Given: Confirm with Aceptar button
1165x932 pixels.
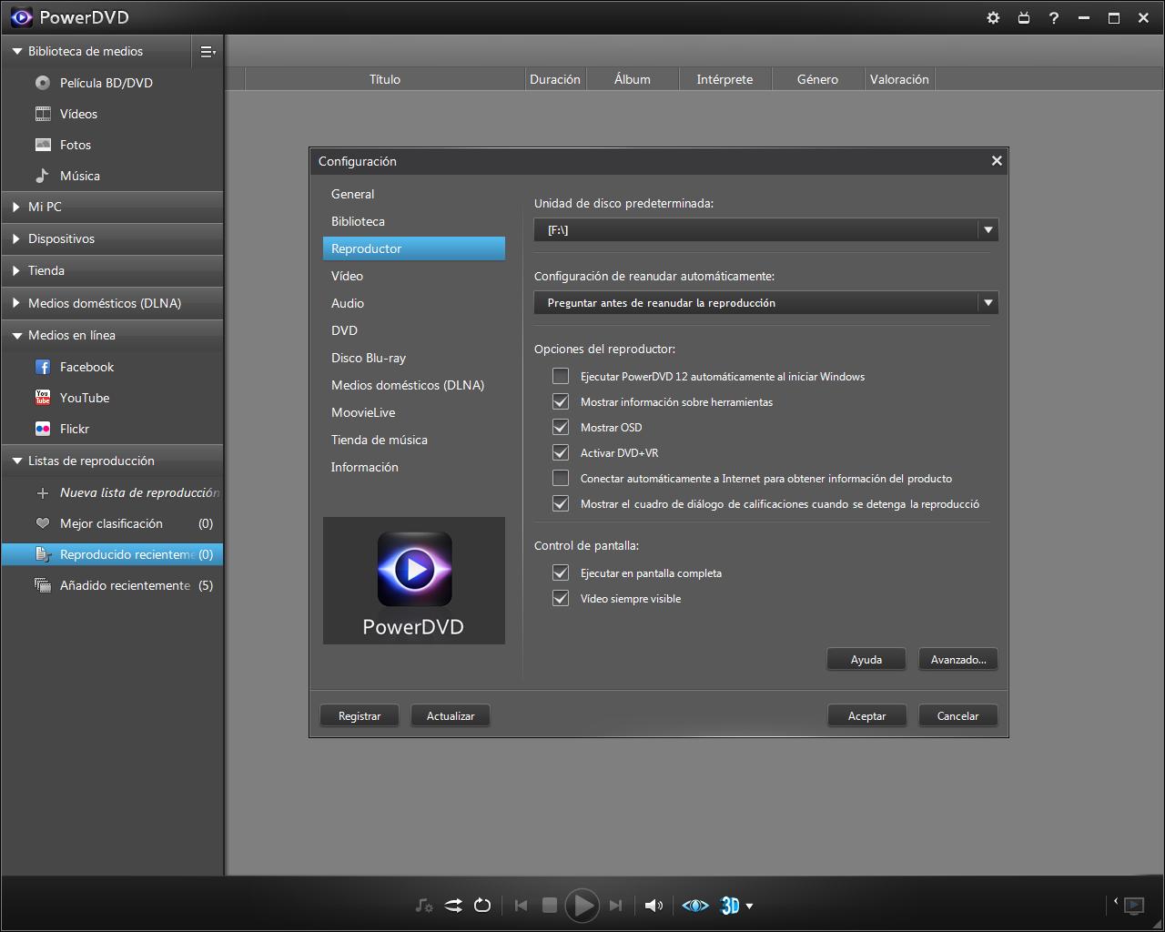Looking at the screenshot, I should pos(866,716).
